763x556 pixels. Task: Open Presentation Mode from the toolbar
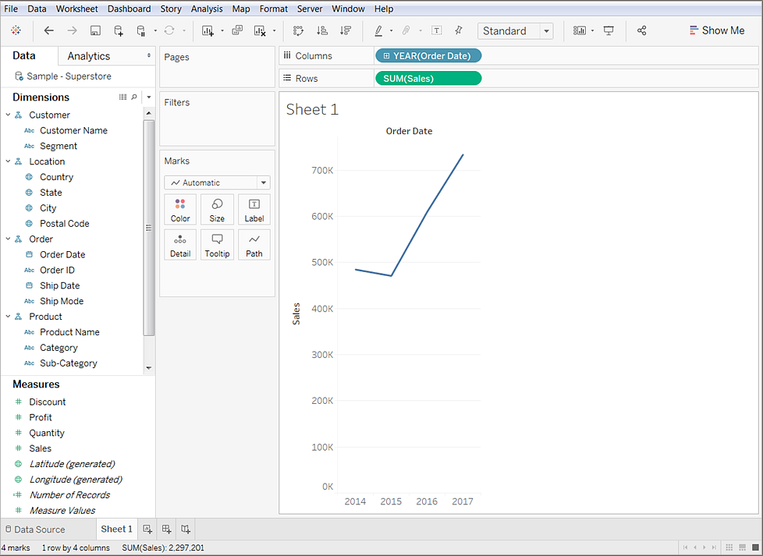[x=609, y=31]
